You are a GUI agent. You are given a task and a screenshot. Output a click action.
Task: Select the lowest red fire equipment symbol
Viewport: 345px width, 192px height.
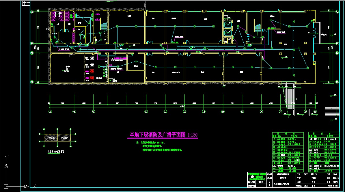(x=92, y=78)
